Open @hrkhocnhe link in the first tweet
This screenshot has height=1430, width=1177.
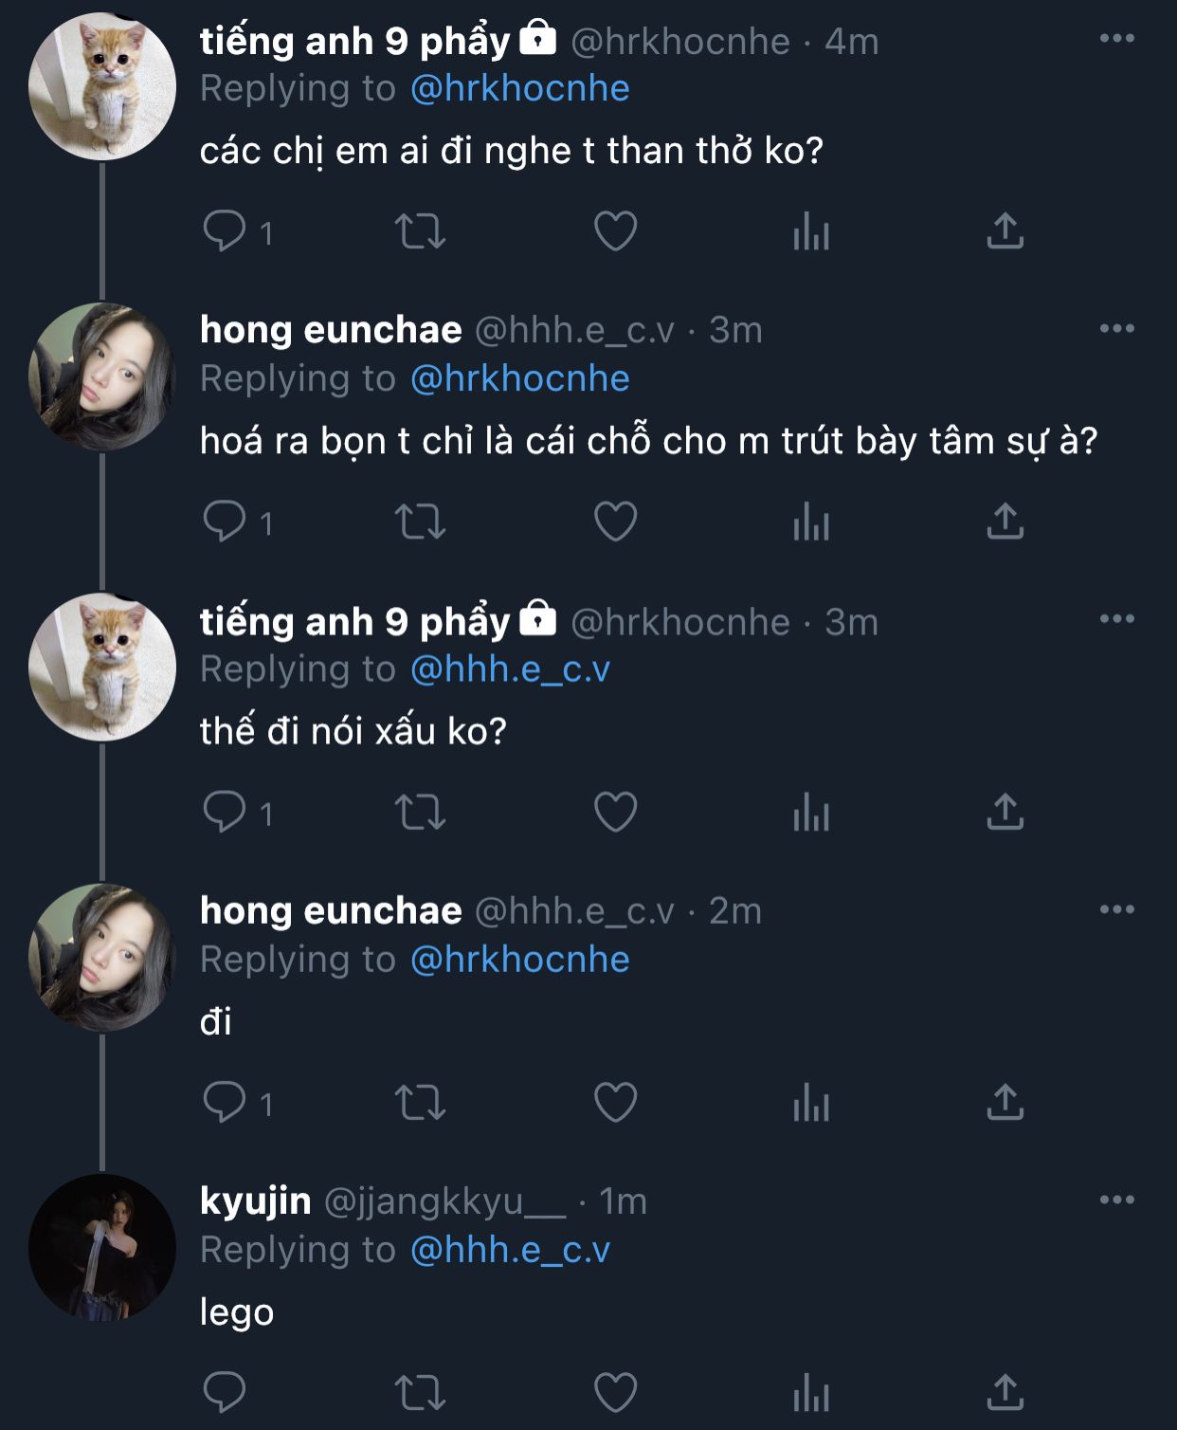coord(519,88)
